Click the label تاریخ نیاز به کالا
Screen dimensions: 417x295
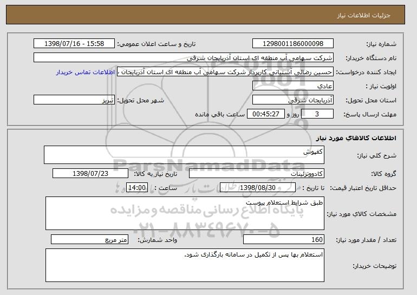pyautogui.click(x=155, y=174)
